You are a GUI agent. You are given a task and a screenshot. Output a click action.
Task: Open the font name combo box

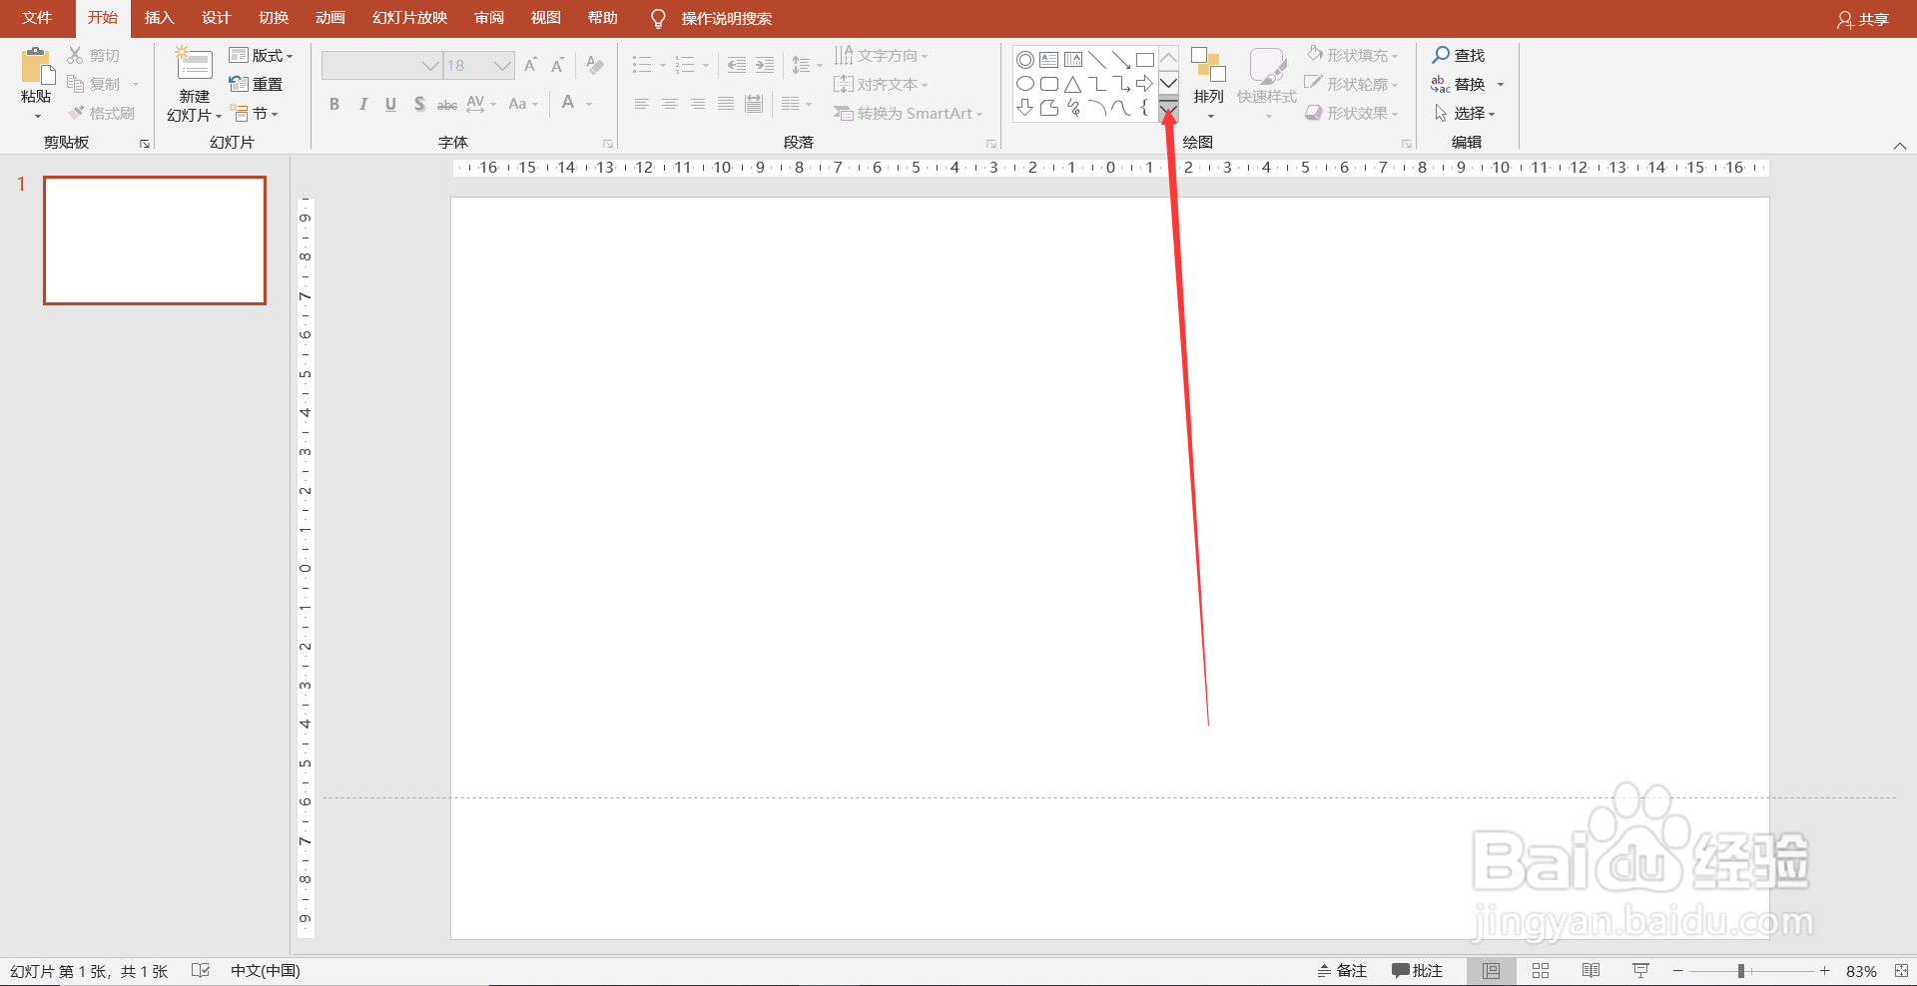381,65
